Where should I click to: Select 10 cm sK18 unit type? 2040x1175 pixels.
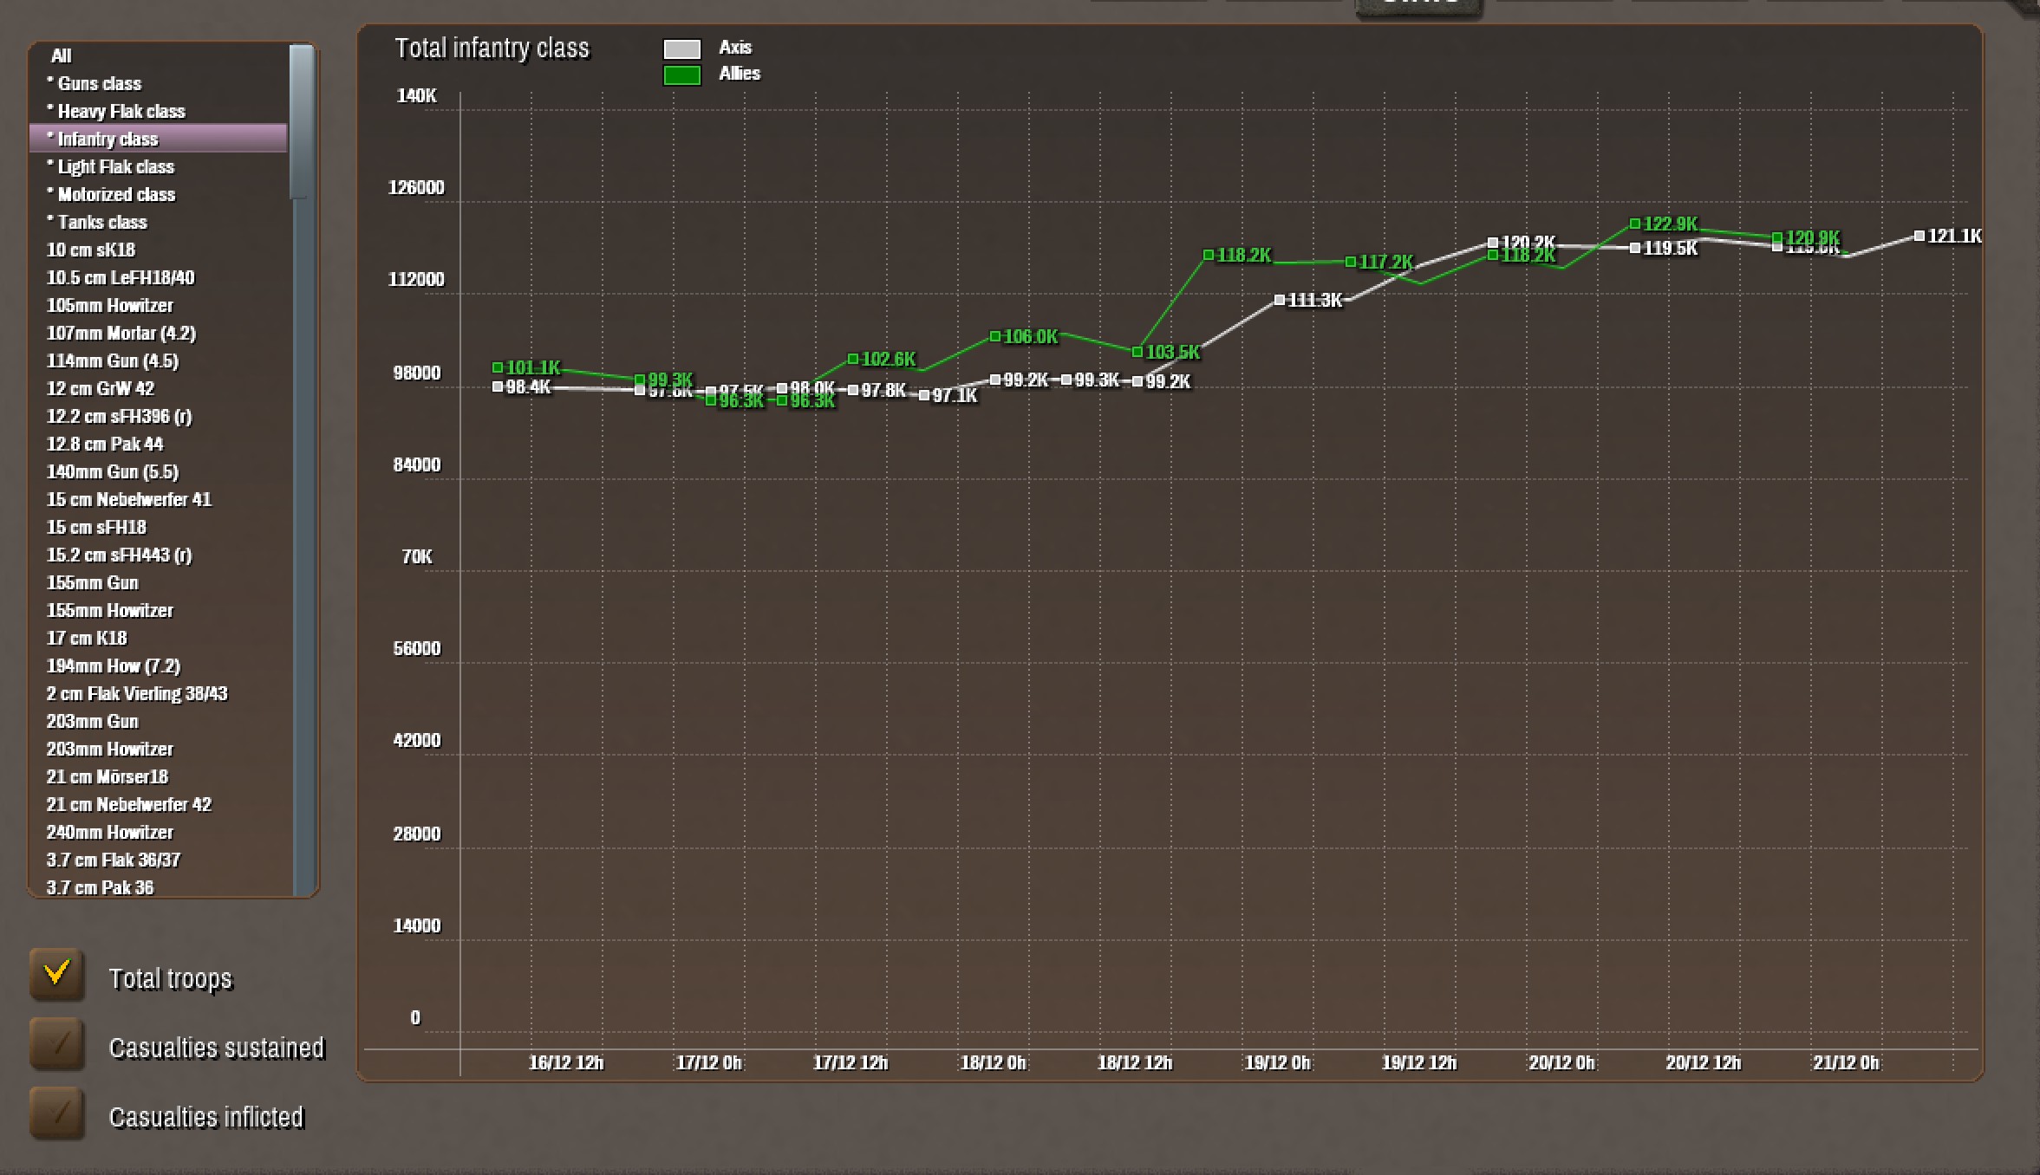(90, 250)
